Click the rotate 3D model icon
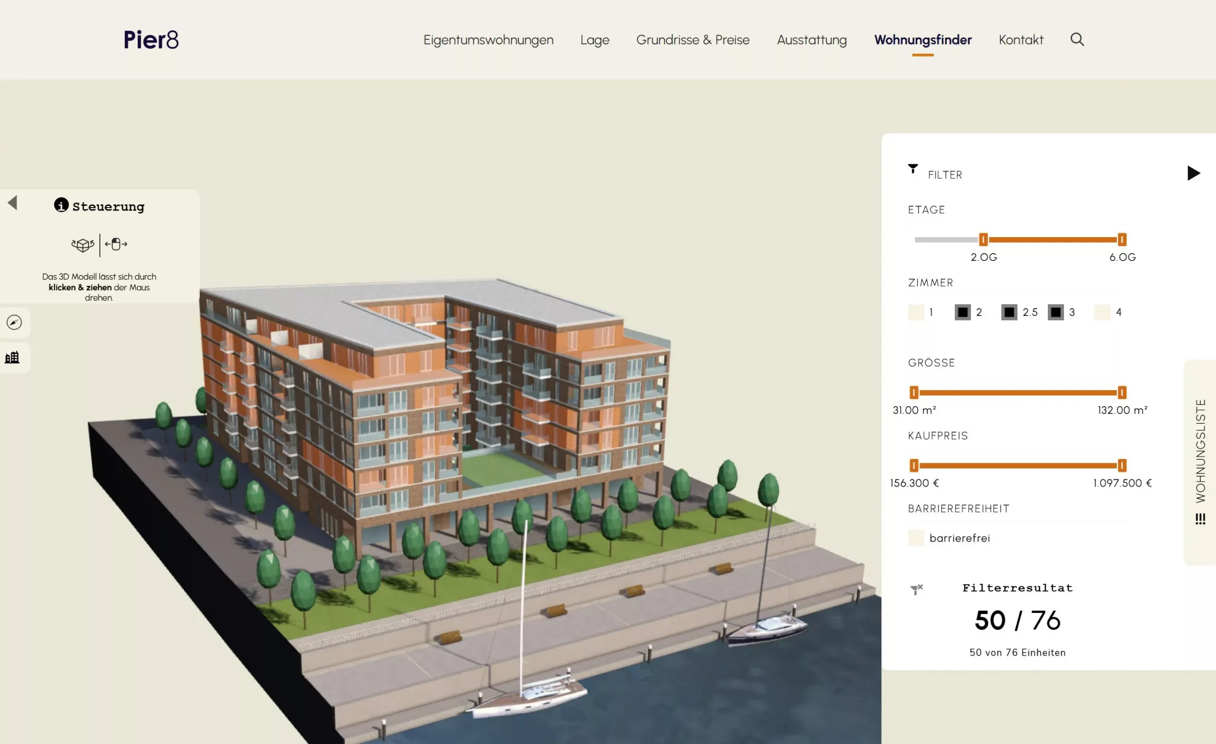The width and height of the screenshot is (1216, 744). (x=83, y=245)
